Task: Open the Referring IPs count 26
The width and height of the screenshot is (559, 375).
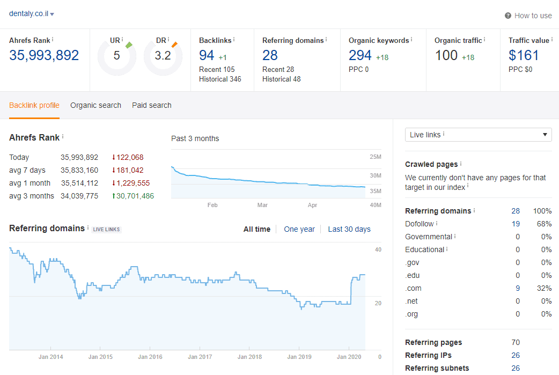Action: (x=516, y=355)
